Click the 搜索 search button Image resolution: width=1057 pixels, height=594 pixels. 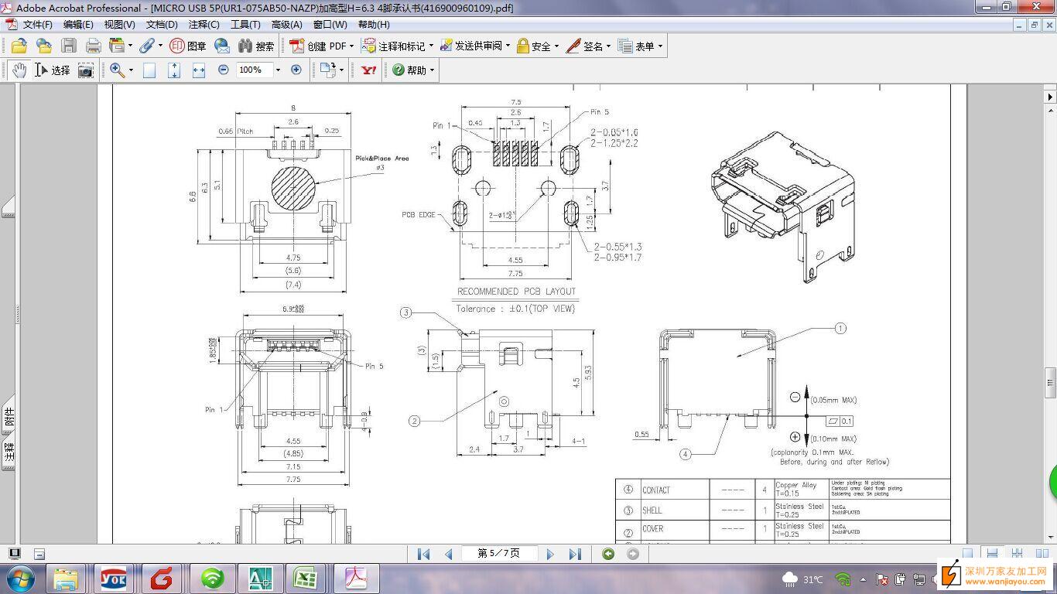[x=256, y=46]
